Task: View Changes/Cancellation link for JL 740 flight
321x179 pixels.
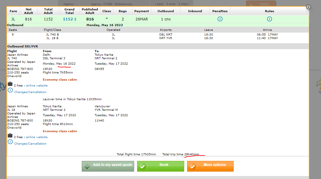Action: [x=30, y=92]
